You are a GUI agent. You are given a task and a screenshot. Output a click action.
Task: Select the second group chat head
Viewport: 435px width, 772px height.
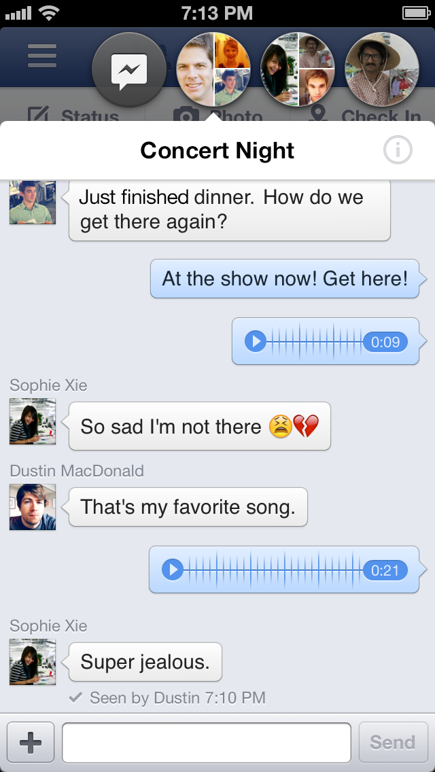[x=298, y=69]
